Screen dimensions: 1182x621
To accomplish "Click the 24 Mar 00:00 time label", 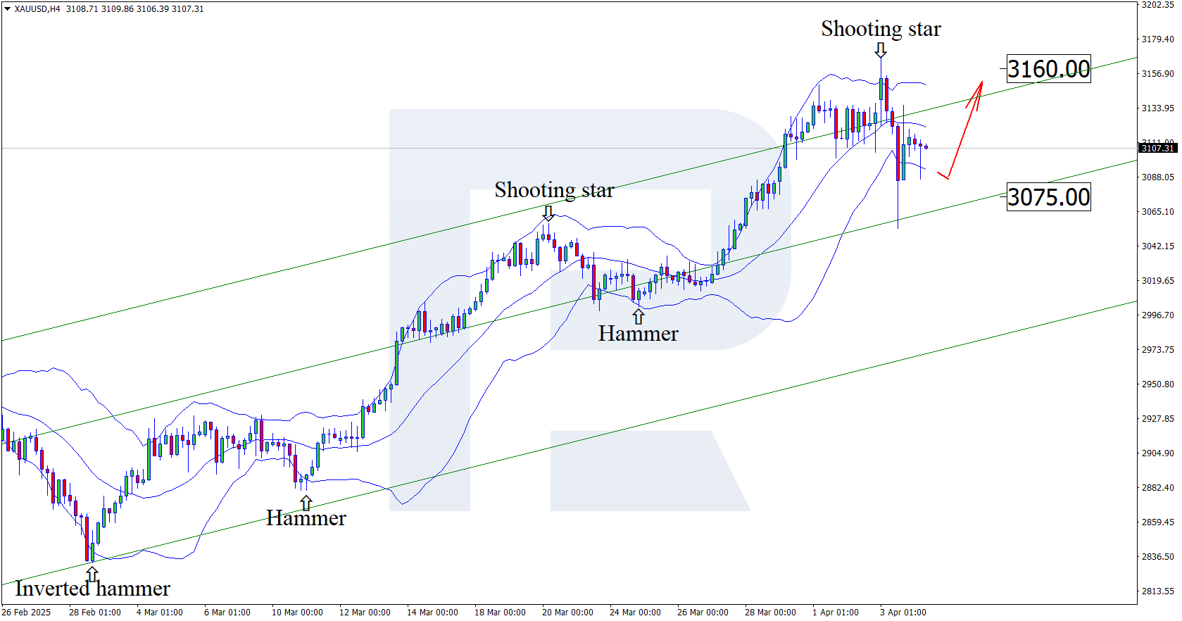I will point(636,613).
